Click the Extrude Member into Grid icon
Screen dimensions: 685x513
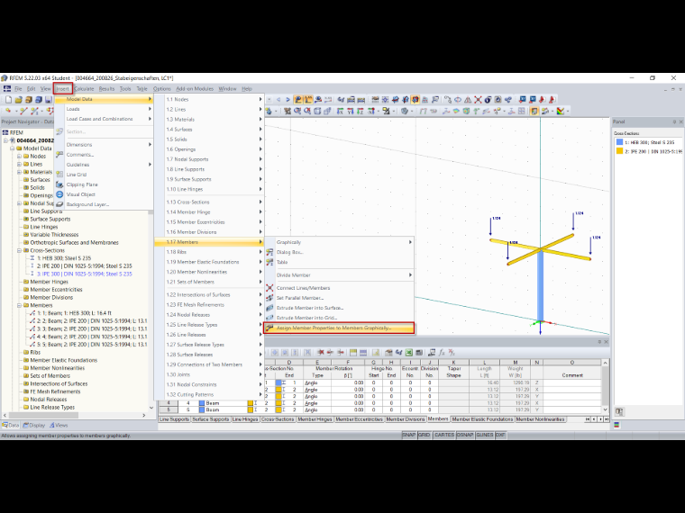[269, 318]
